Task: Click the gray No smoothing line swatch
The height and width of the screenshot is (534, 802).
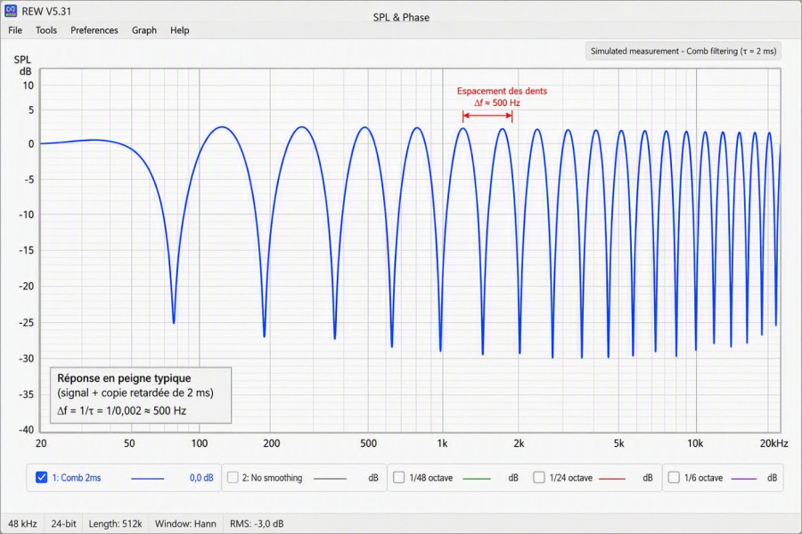Action: pos(330,478)
